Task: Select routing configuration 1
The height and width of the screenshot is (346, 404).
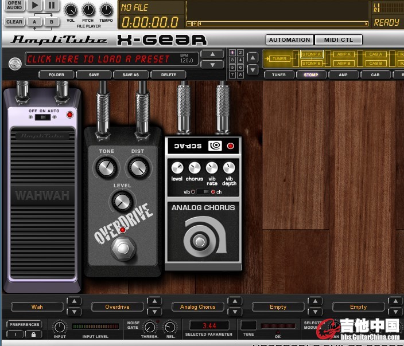Action: coord(232,53)
